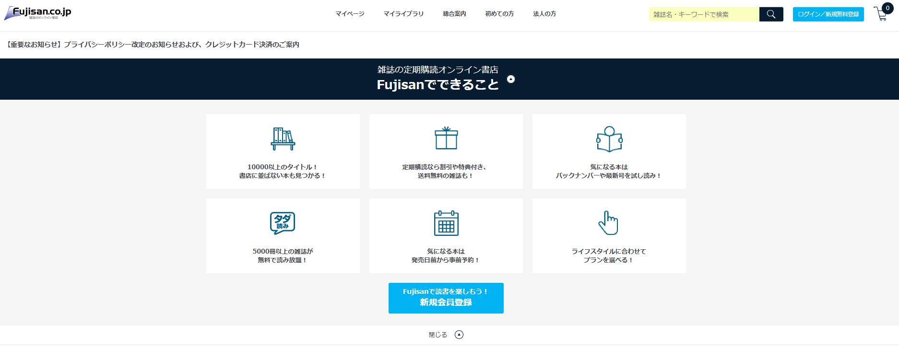Click the タダ読み speech bubble icon
Image resolution: width=899 pixels, height=349 pixels.
[x=283, y=223]
